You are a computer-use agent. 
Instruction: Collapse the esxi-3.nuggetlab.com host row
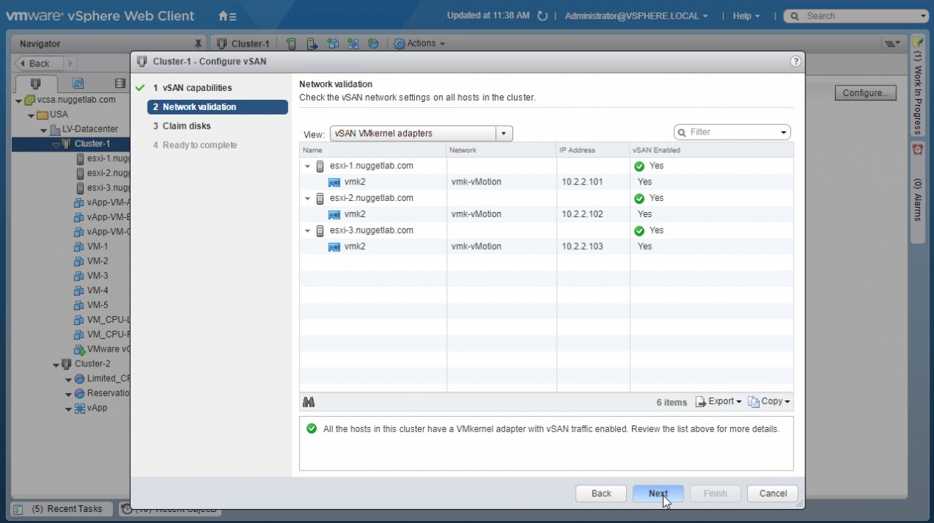point(308,231)
